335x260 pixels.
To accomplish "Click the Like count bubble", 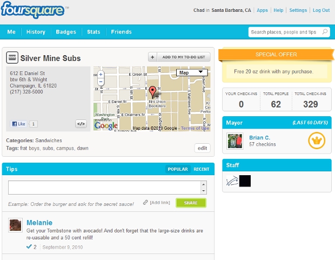I will point(33,124).
